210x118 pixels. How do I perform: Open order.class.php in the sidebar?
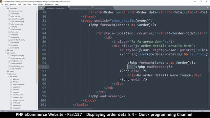17,63
